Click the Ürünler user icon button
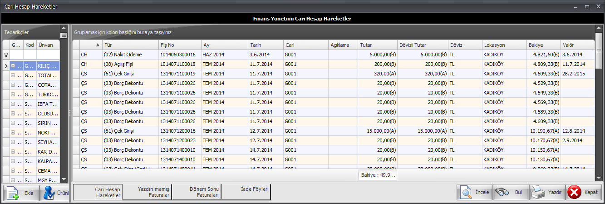The width and height of the screenshot is (605, 204). click(49, 193)
